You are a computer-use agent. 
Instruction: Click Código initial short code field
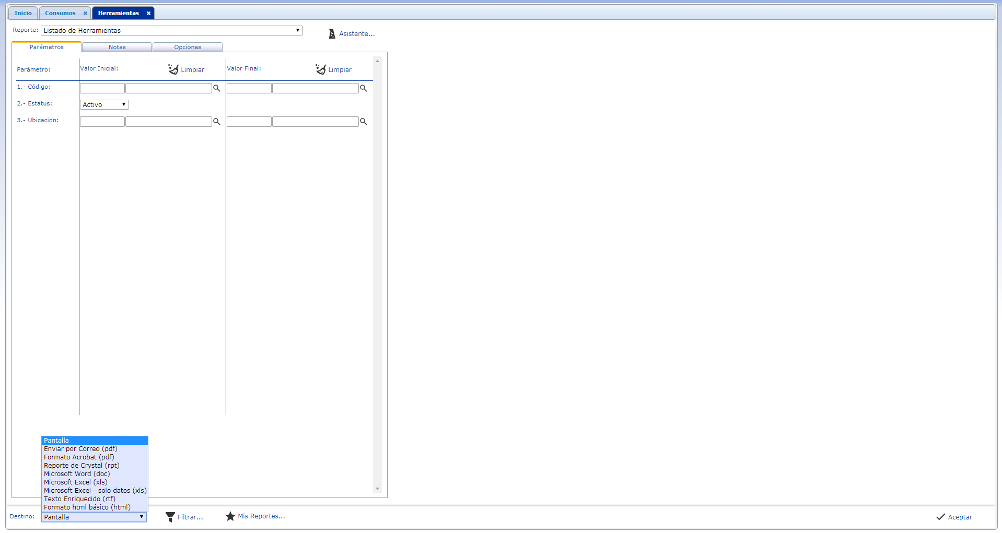[x=102, y=88]
